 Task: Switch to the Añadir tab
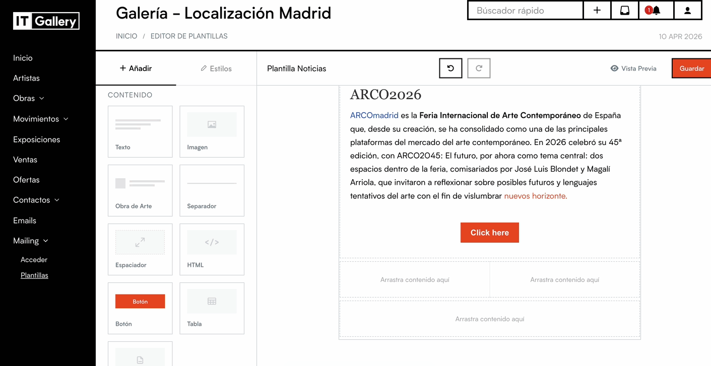136,68
